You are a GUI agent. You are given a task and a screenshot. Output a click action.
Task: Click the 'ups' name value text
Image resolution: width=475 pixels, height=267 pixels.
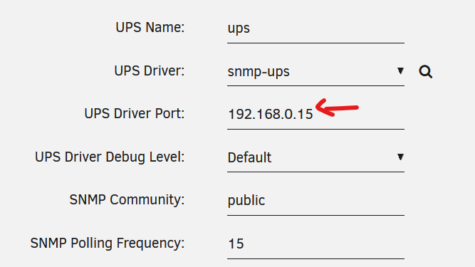(x=239, y=29)
